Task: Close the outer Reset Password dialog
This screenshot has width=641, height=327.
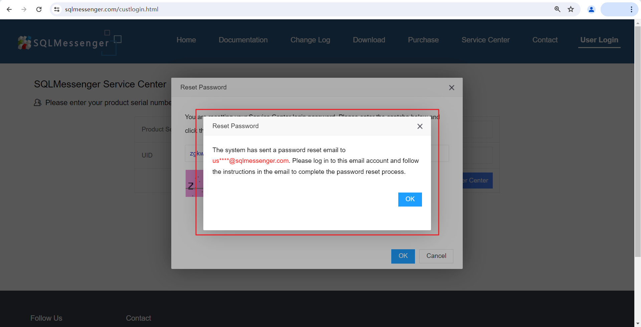Action: pos(452,88)
